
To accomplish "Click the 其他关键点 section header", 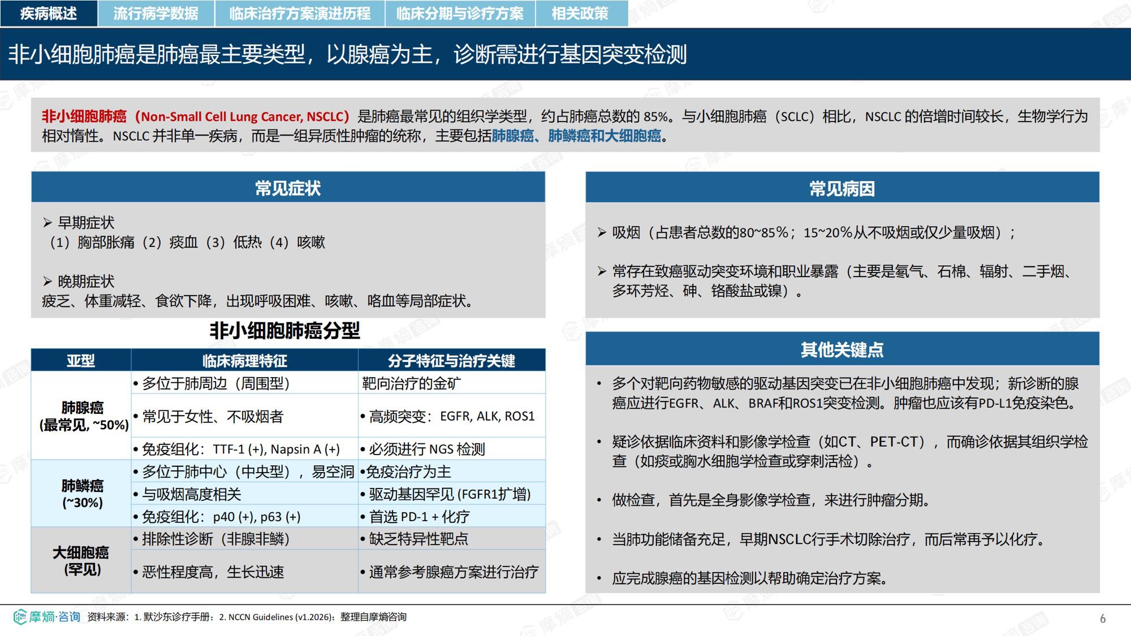I will 842,349.
